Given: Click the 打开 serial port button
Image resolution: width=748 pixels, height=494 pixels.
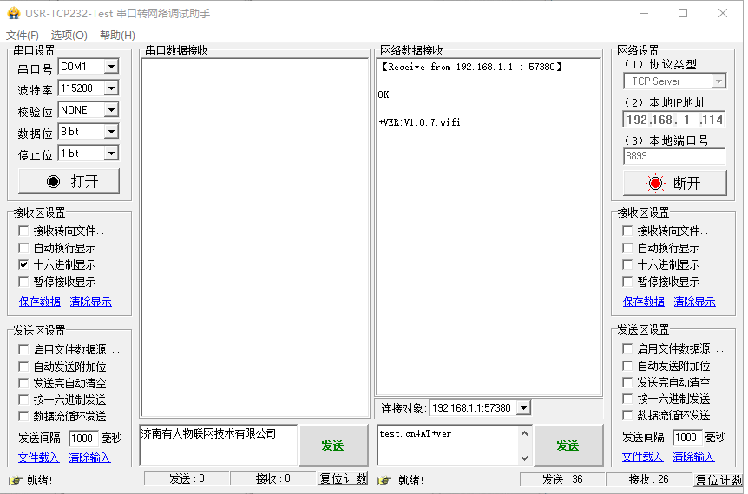Looking at the screenshot, I should pyautogui.click(x=69, y=181).
